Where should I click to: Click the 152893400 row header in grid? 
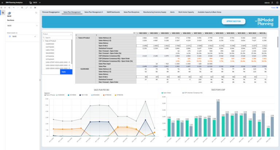tap(85, 69)
